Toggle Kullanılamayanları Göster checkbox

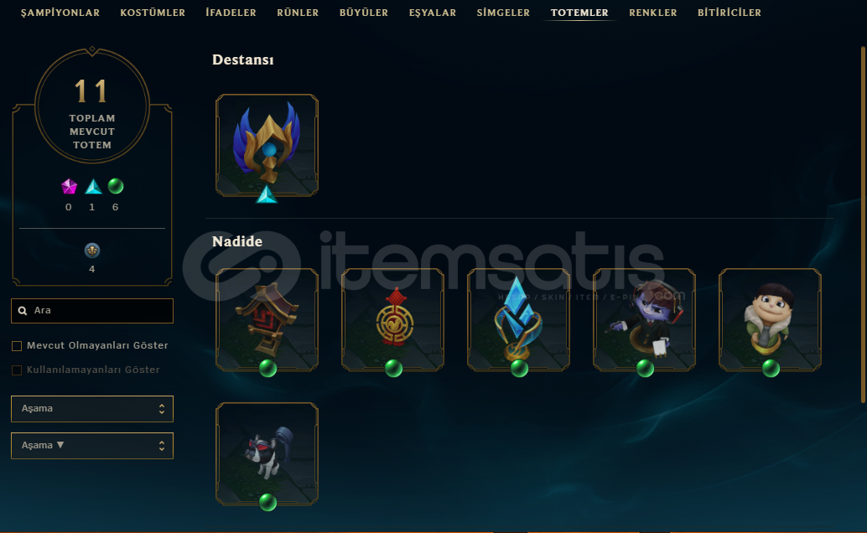pyautogui.click(x=17, y=370)
